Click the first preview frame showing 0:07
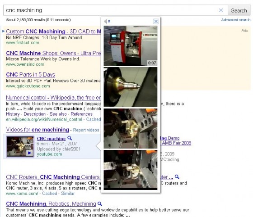The width and height of the screenshot is (253, 217). (x=131, y=46)
